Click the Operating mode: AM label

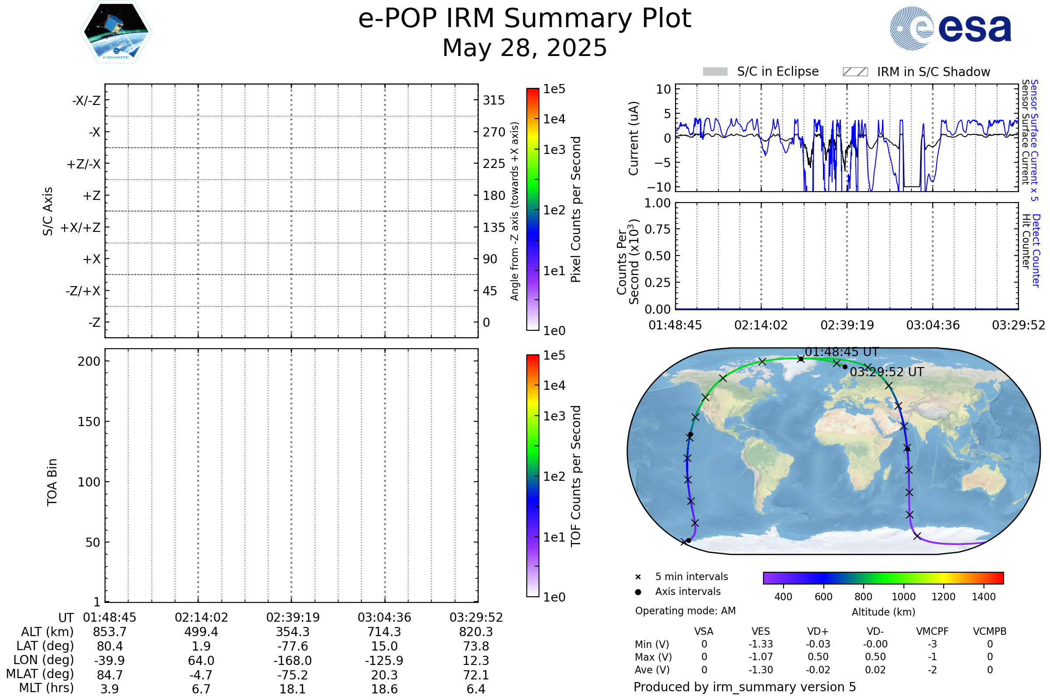click(685, 611)
